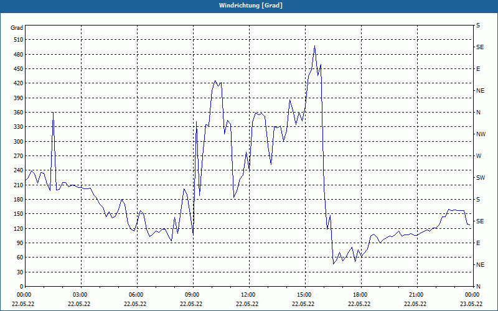Click the 23.05.22 date label
This screenshot has height=311, width=498.
[x=472, y=304]
